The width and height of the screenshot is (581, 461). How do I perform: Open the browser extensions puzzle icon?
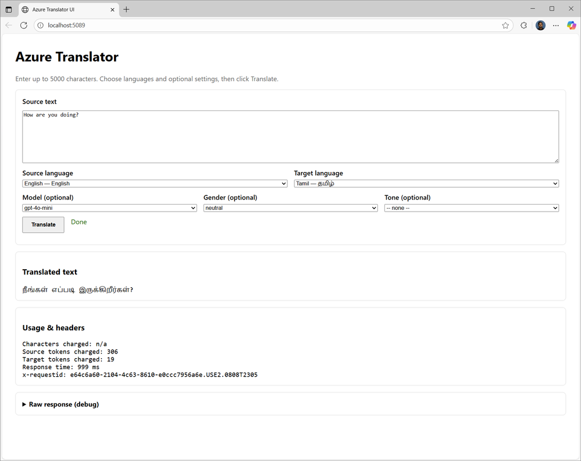523,25
